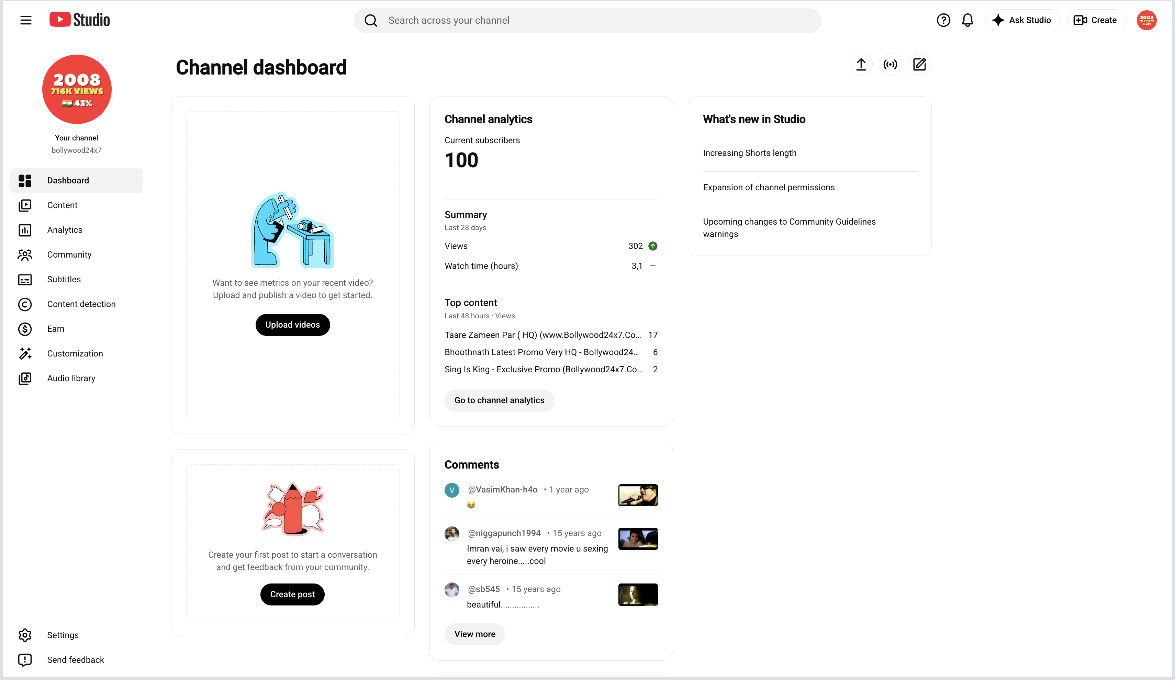Click View more under Comments

coord(475,634)
